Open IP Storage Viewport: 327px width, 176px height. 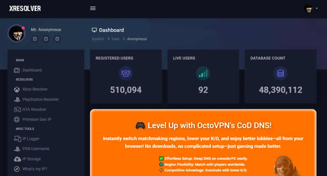click(32, 159)
